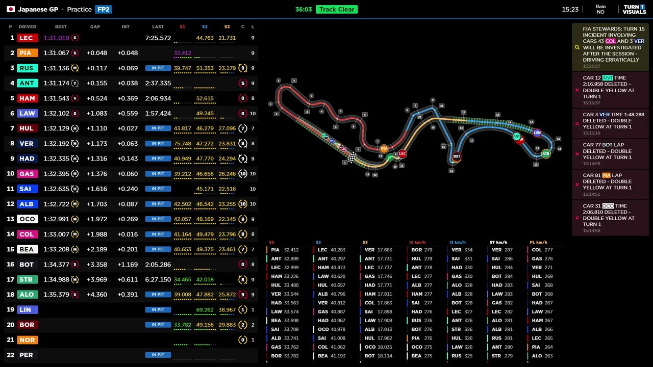
Task: Click the NOR driver badge in position 21
Action: 27,340
